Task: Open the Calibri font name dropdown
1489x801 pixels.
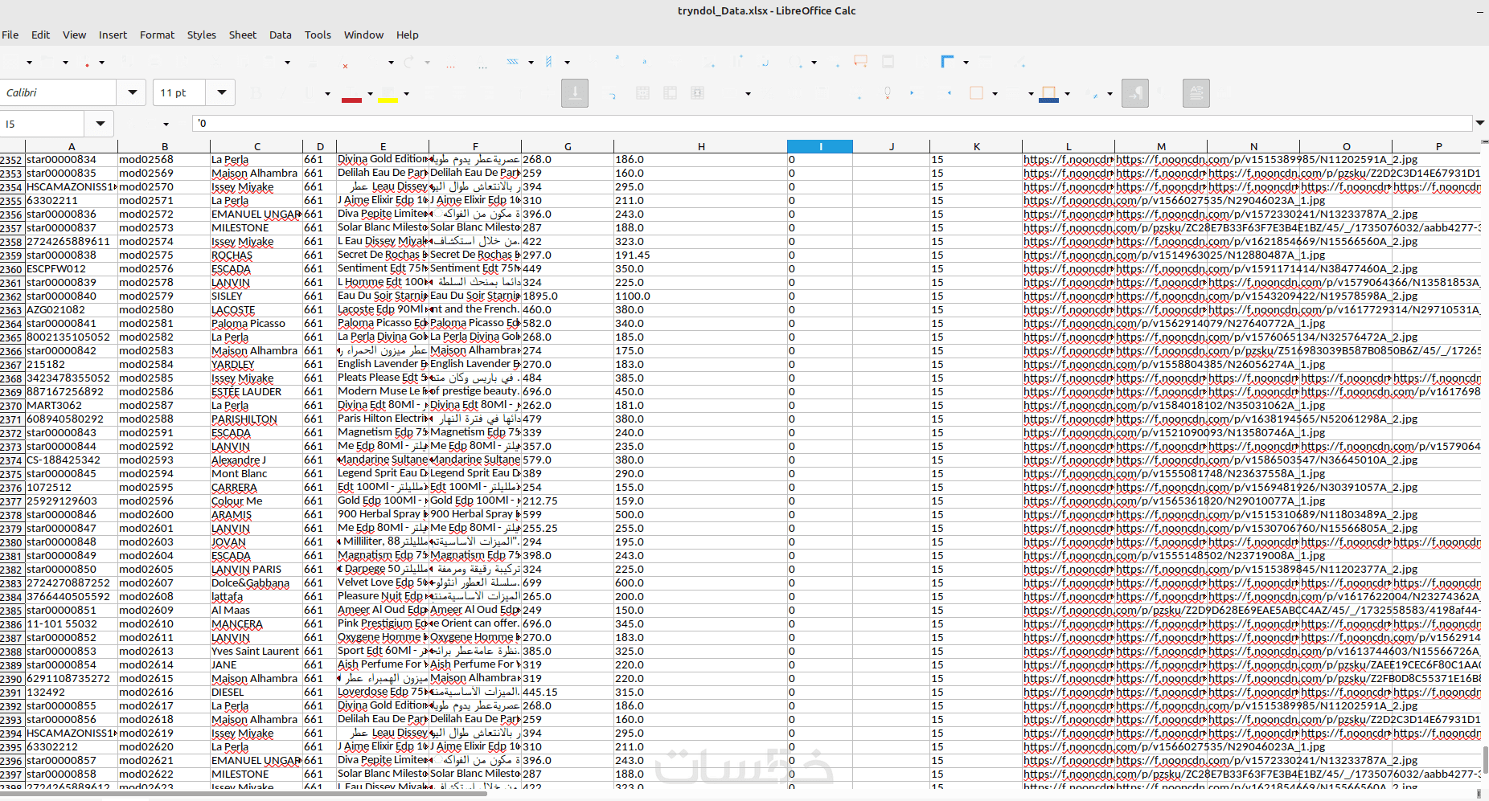Action: click(132, 92)
